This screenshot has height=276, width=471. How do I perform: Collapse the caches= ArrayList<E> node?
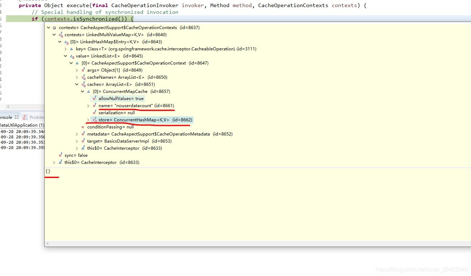[77, 84]
